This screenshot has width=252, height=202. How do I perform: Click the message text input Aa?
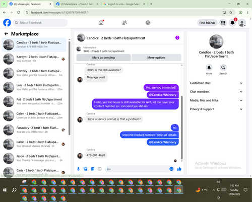(138, 169)
